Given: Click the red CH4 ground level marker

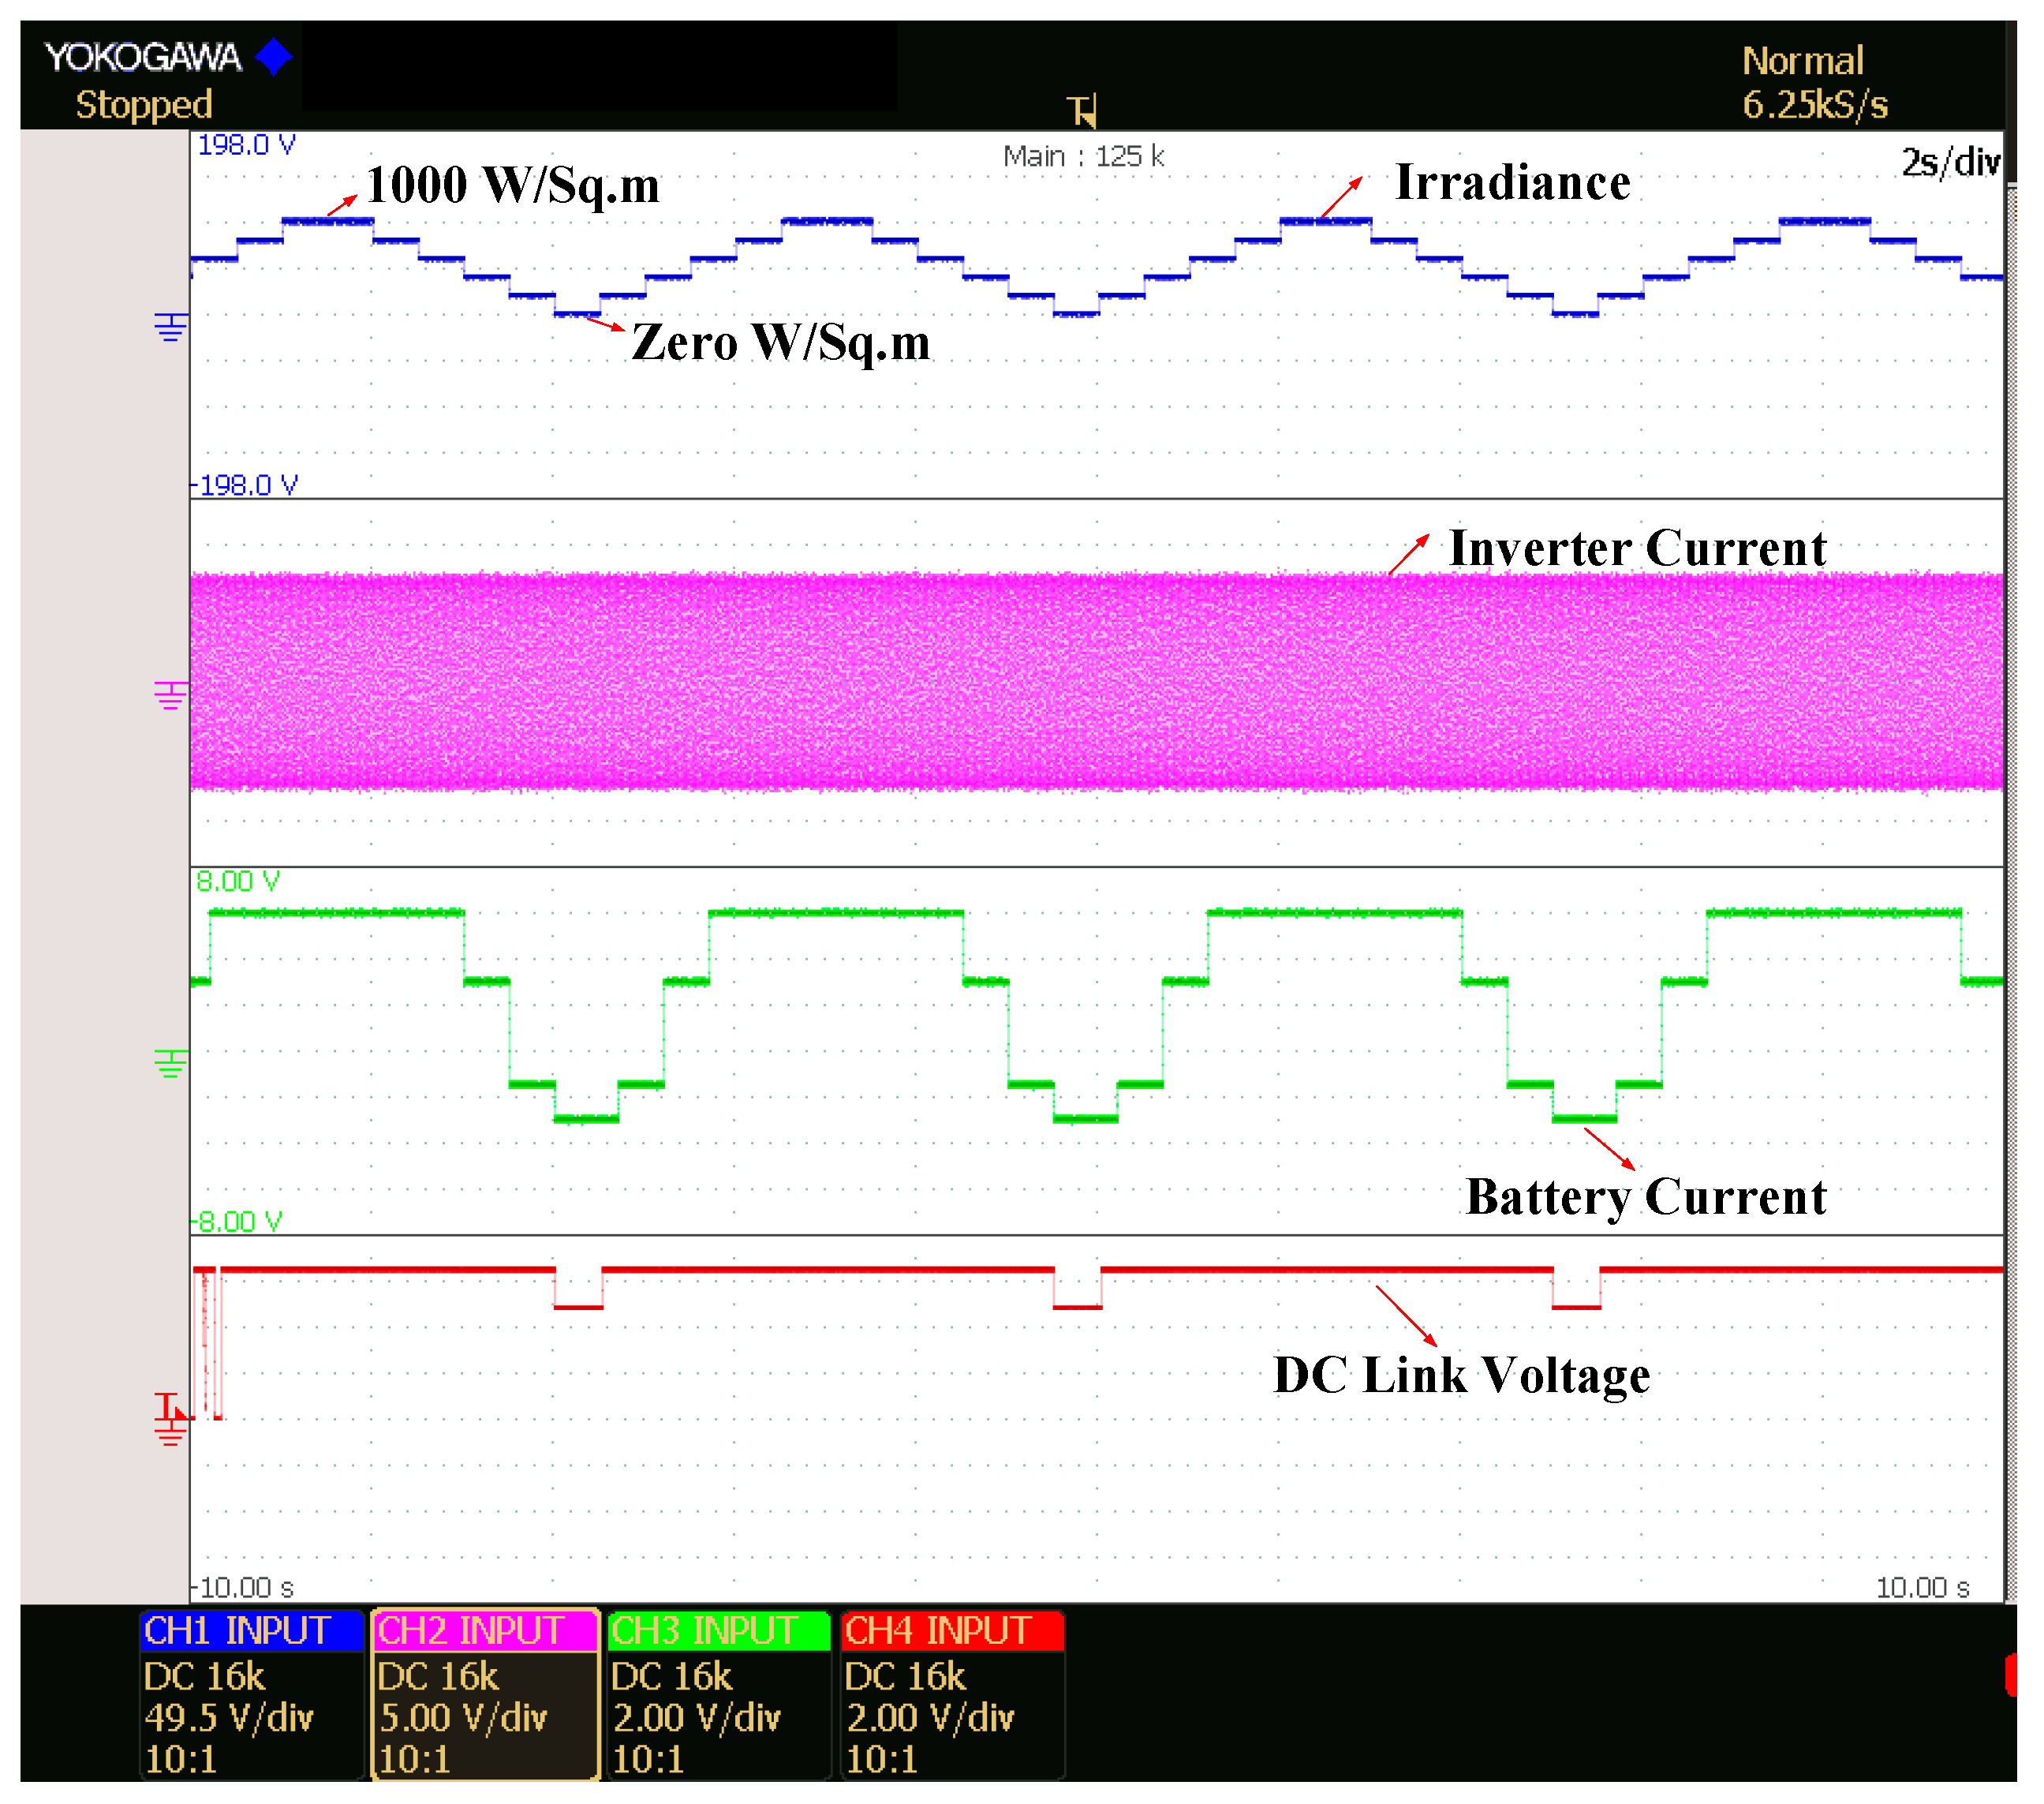Looking at the screenshot, I should tap(170, 1434).
